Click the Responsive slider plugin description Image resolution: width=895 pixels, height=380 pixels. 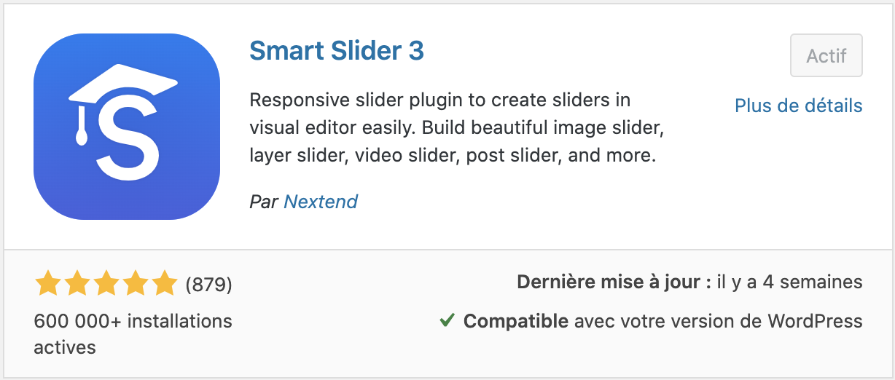click(456, 127)
